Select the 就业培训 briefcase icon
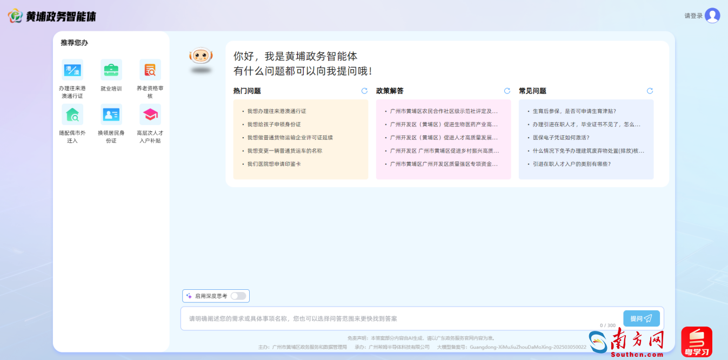 [111, 70]
